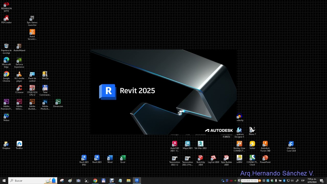
Task: Open Microsoft Edge desktop shortcut
Action: click(x=6, y=63)
